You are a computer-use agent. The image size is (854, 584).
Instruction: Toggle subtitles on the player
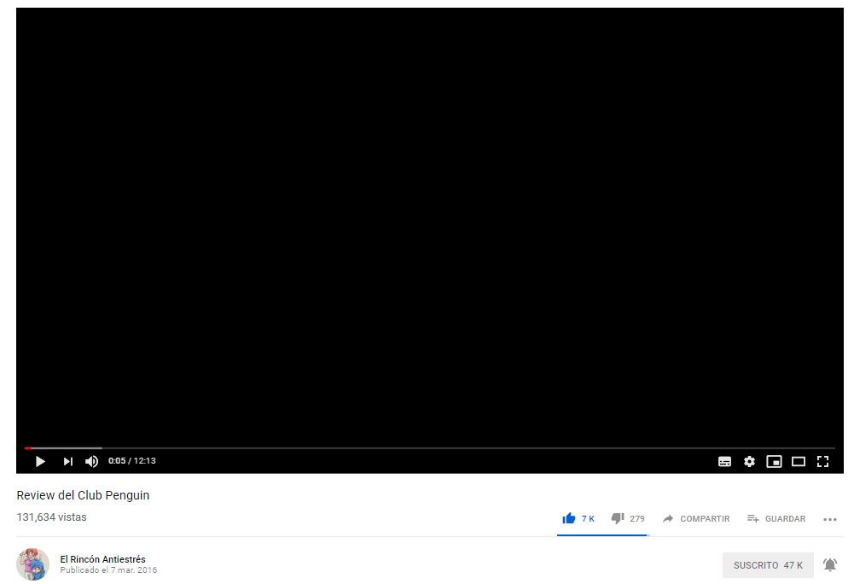pyautogui.click(x=724, y=462)
